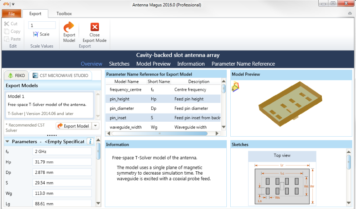Select the Model 1 export model entry
The image size is (356, 209).
point(49,105)
